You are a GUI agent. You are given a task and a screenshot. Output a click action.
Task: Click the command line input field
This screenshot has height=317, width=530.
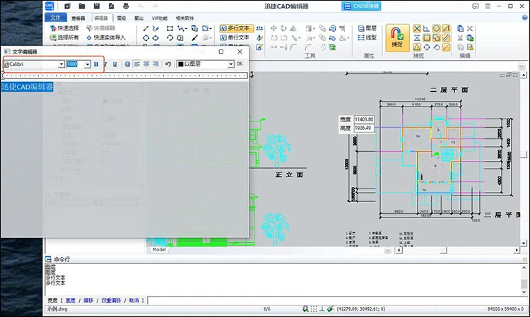coord(336,301)
